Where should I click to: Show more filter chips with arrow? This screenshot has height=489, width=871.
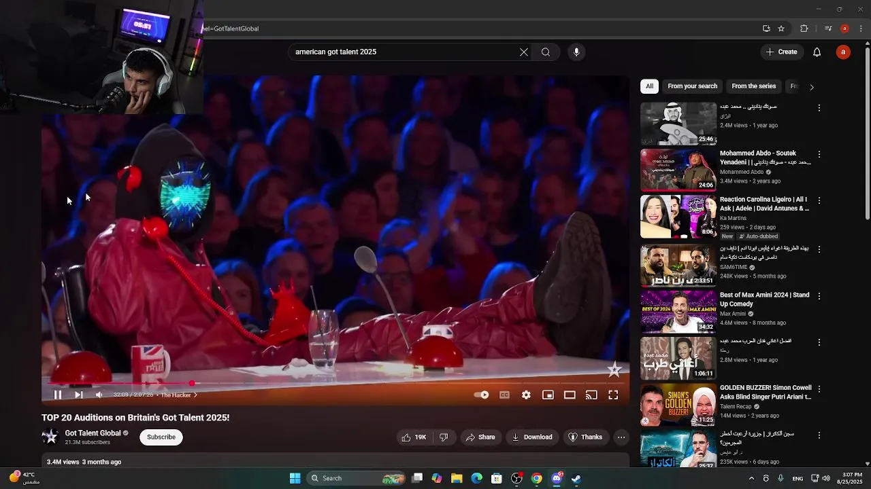point(811,87)
